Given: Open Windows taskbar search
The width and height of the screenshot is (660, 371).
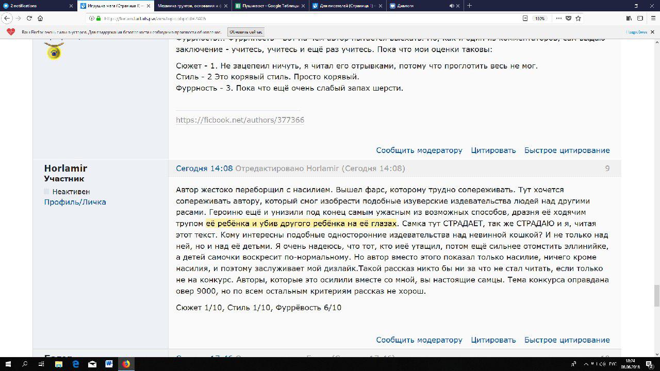Looking at the screenshot, I should [25, 364].
